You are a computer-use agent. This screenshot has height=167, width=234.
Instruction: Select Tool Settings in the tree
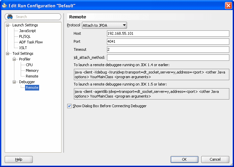[x=23, y=53]
